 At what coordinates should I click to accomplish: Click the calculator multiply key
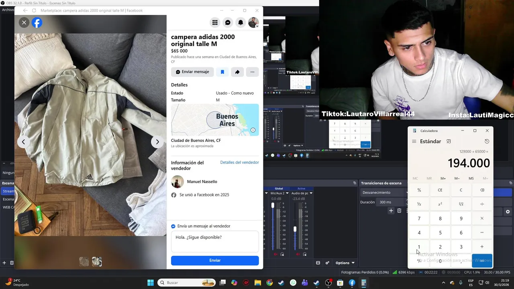[482, 218]
